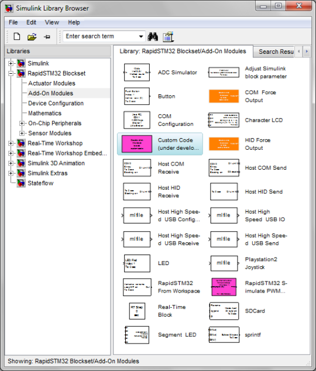Select the orange HID Force Output block
The height and width of the screenshot is (371, 316).
point(224,144)
